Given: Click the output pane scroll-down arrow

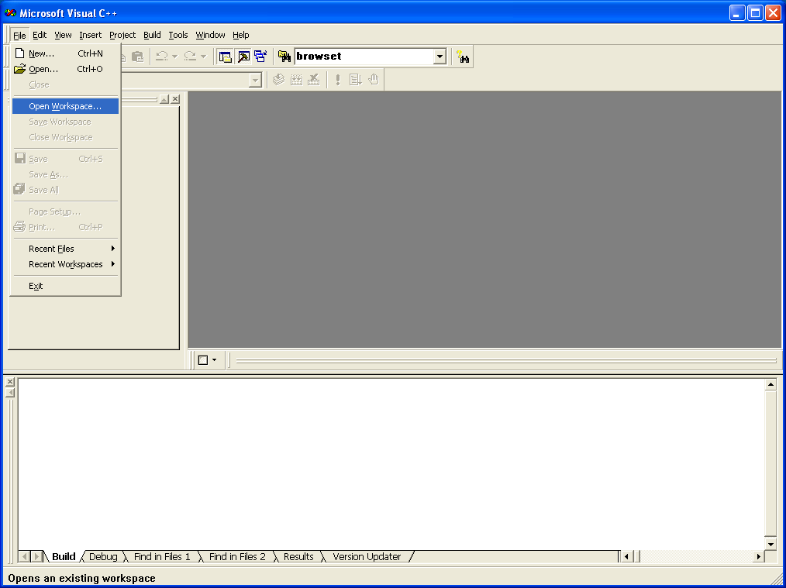Looking at the screenshot, I should 770,545.
